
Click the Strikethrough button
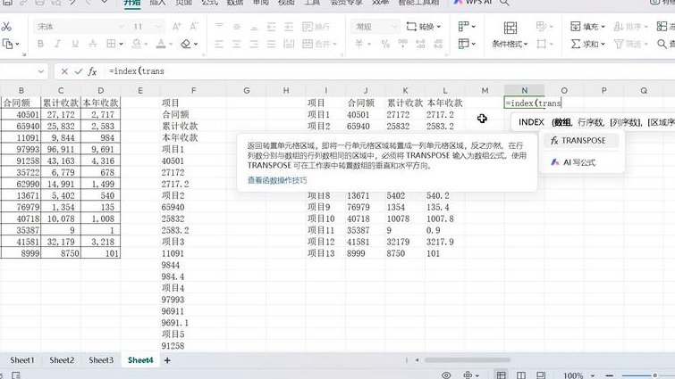click(x=93, y=44)
